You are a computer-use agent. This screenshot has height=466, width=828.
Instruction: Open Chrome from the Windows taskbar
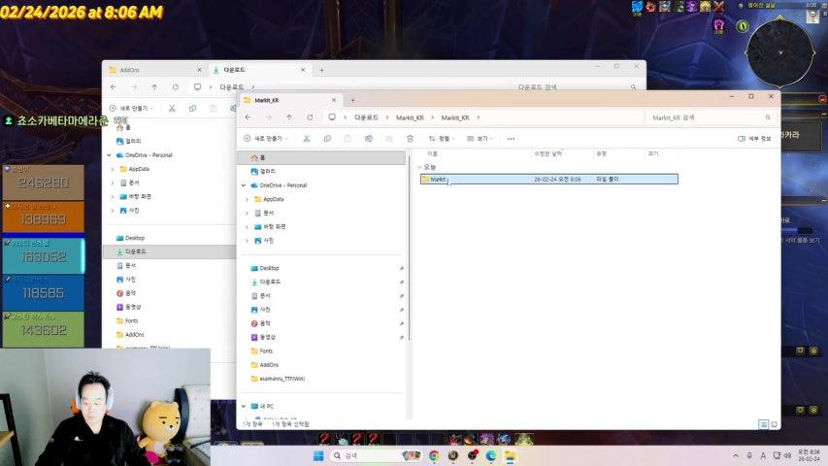[x=434, y=455]
